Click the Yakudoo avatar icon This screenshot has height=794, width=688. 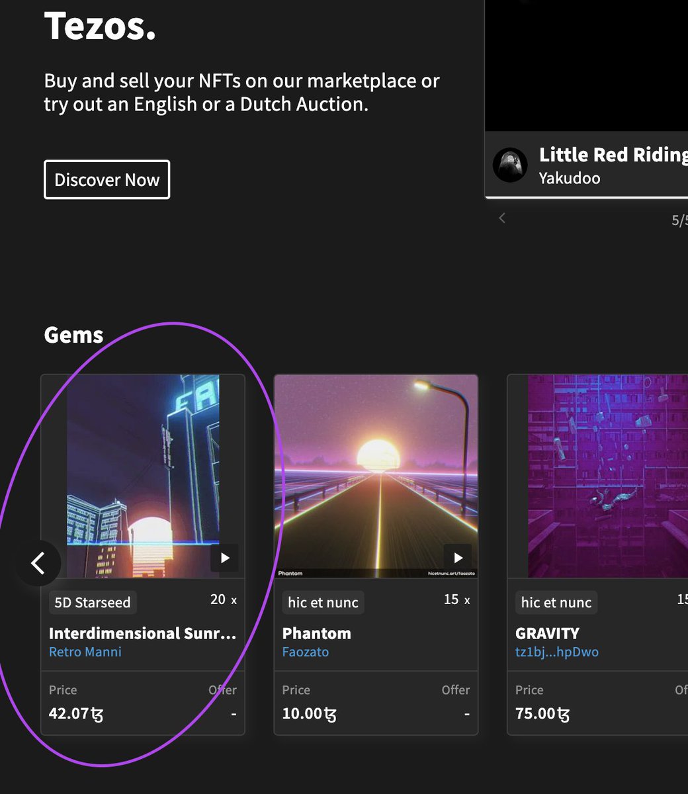click(510, 165)
